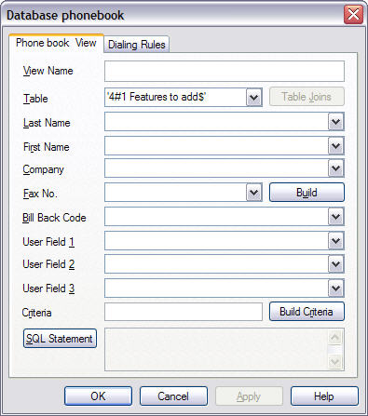
Task: Expand the User Field 3 dropdown
Action: coord(336,289)
